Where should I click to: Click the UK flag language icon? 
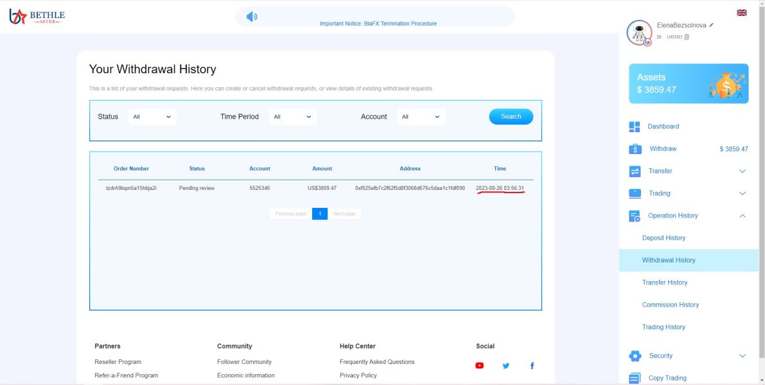(x=742, y=13)
